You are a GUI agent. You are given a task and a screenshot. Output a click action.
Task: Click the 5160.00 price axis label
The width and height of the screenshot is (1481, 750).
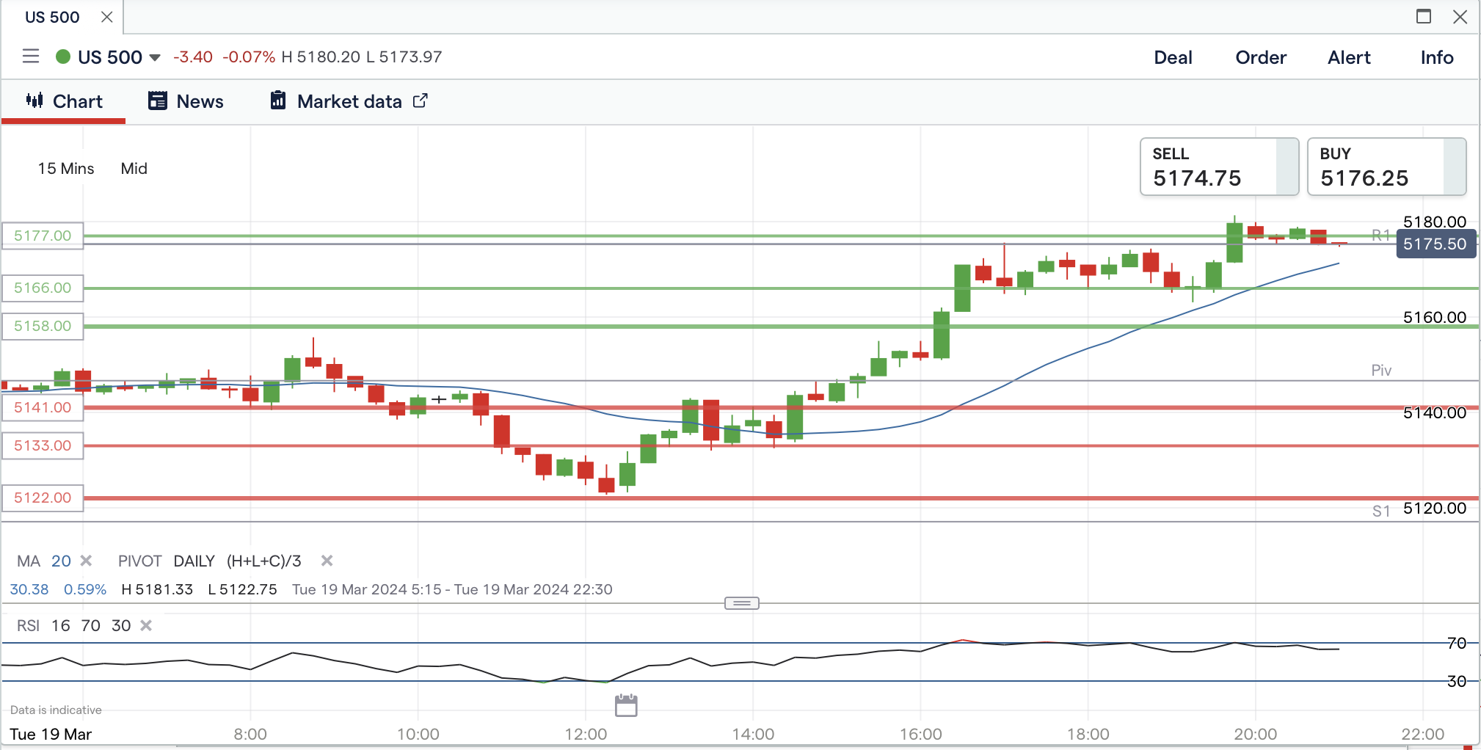click(1435, 317)
